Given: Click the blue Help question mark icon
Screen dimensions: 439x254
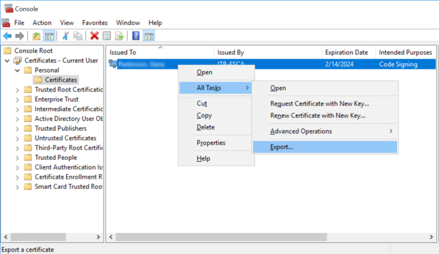Looking at the screenshot, I should tap(136, 36).
